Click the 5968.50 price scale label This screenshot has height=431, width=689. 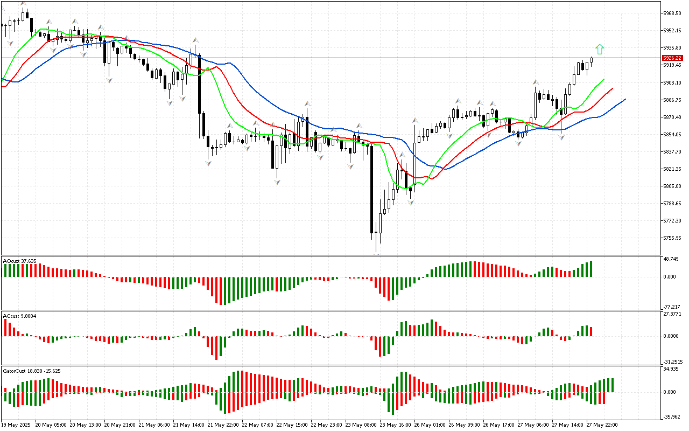click(672, 13)
